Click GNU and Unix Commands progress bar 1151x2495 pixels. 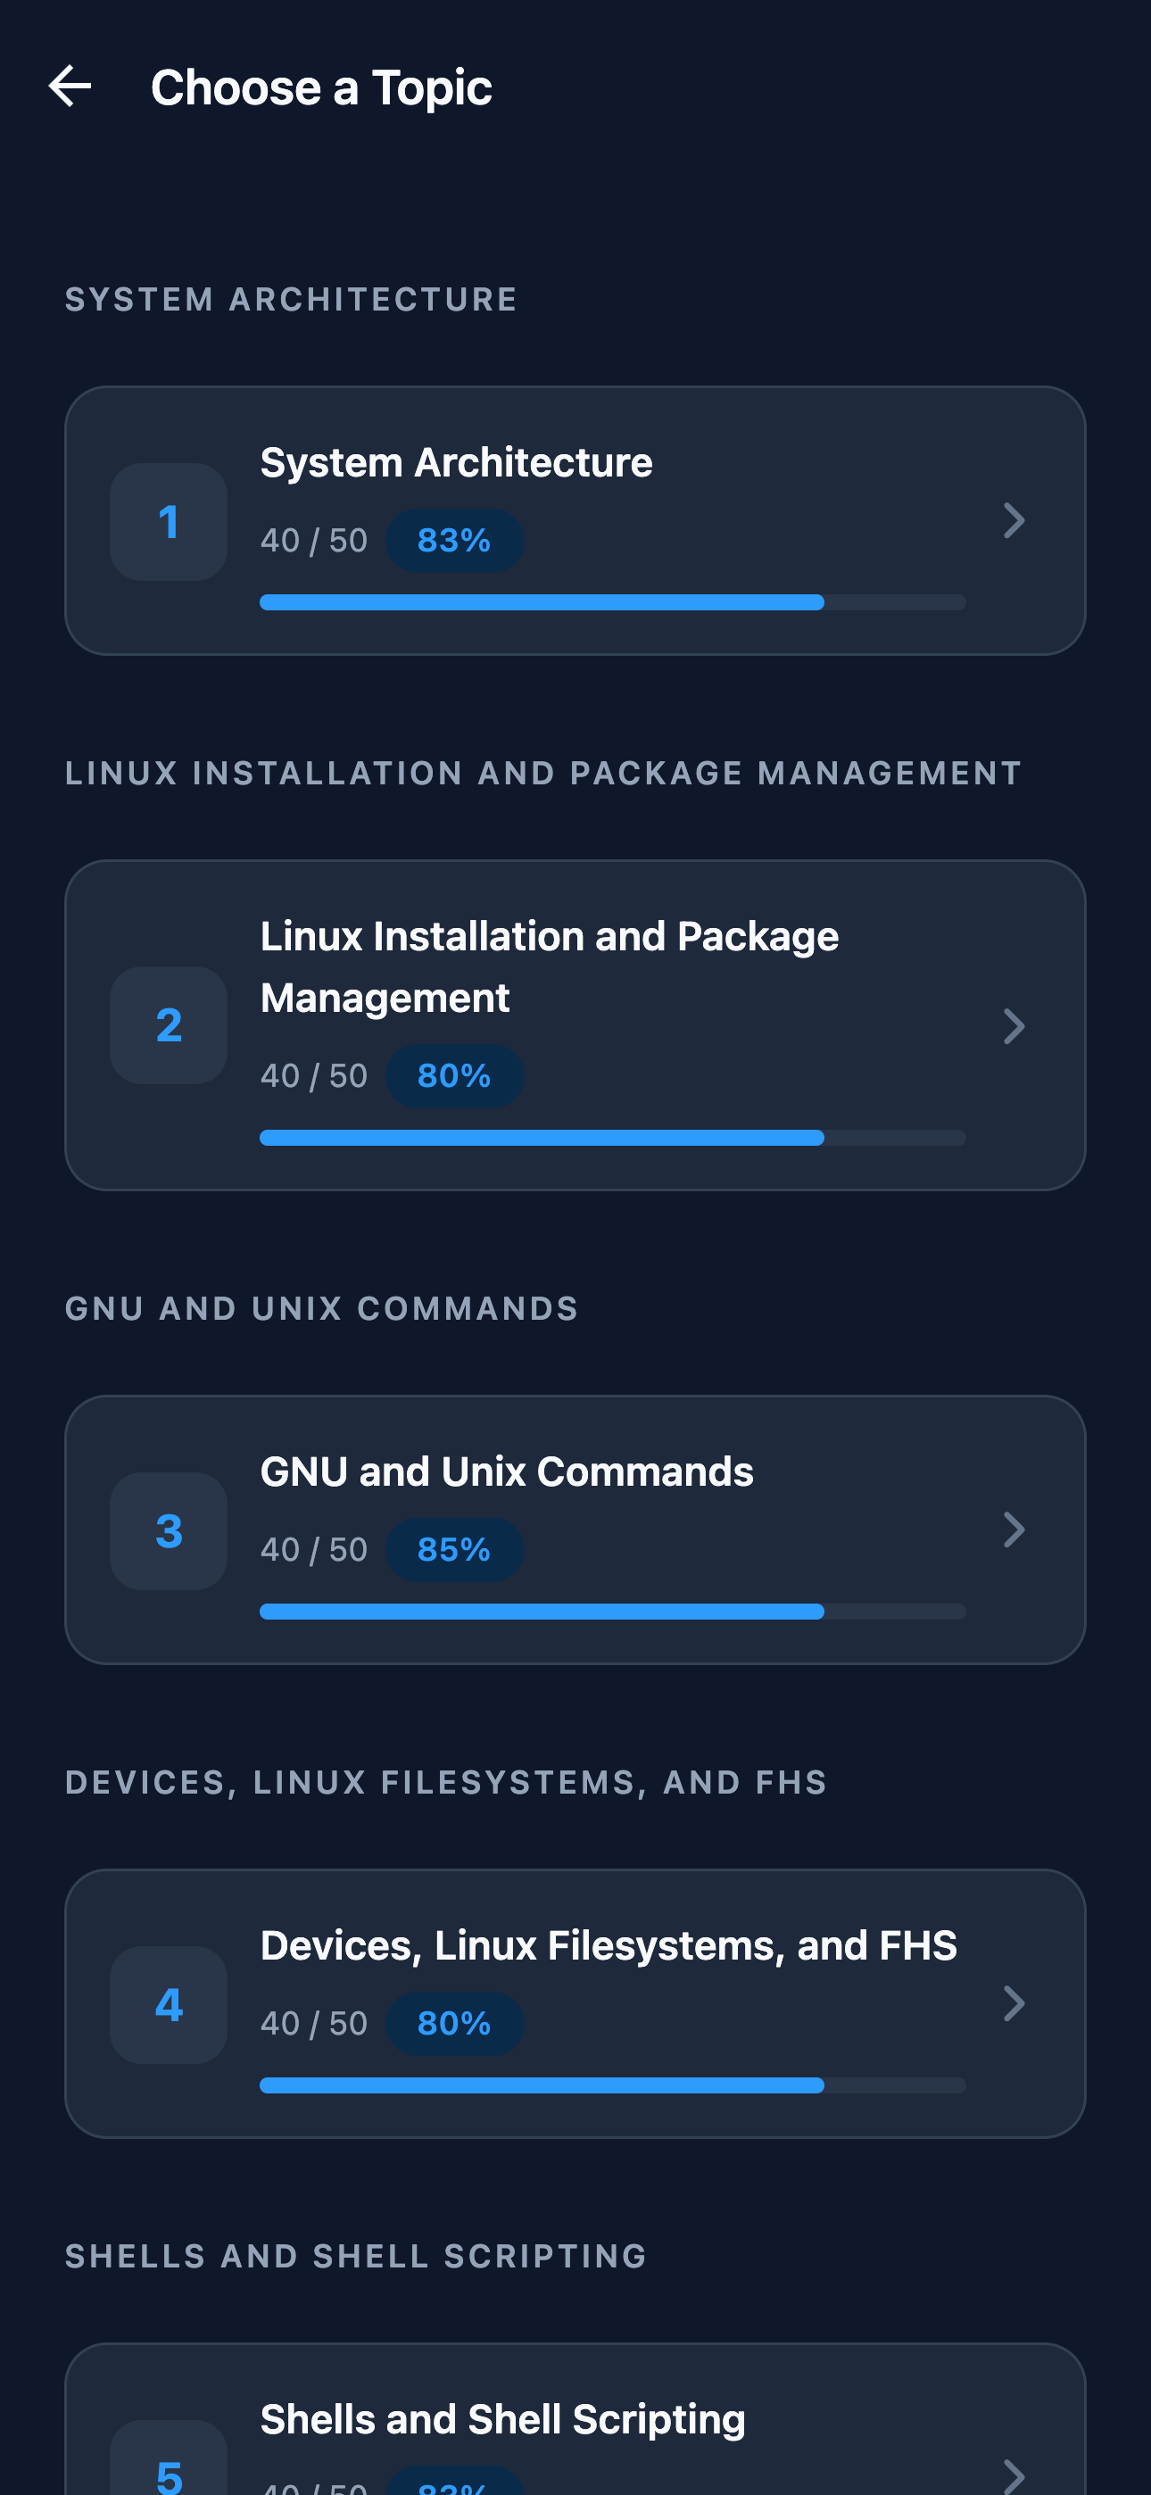[612, 1612]
